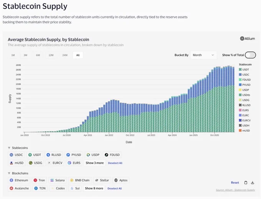The width and height of the screenshot is (261, 199).
Task: Open the Bucket By Month dropdown
Action: click(203, 55)
